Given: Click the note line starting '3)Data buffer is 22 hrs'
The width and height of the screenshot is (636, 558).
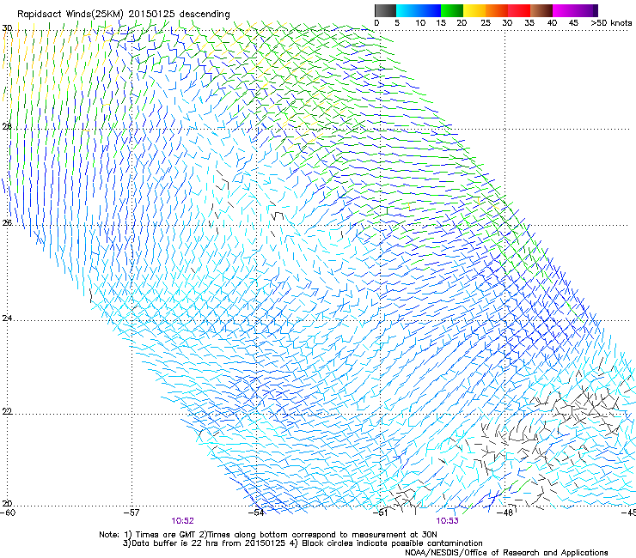Looking at the screenshot, I should [303, 543].
